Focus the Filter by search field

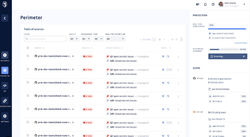45,39
